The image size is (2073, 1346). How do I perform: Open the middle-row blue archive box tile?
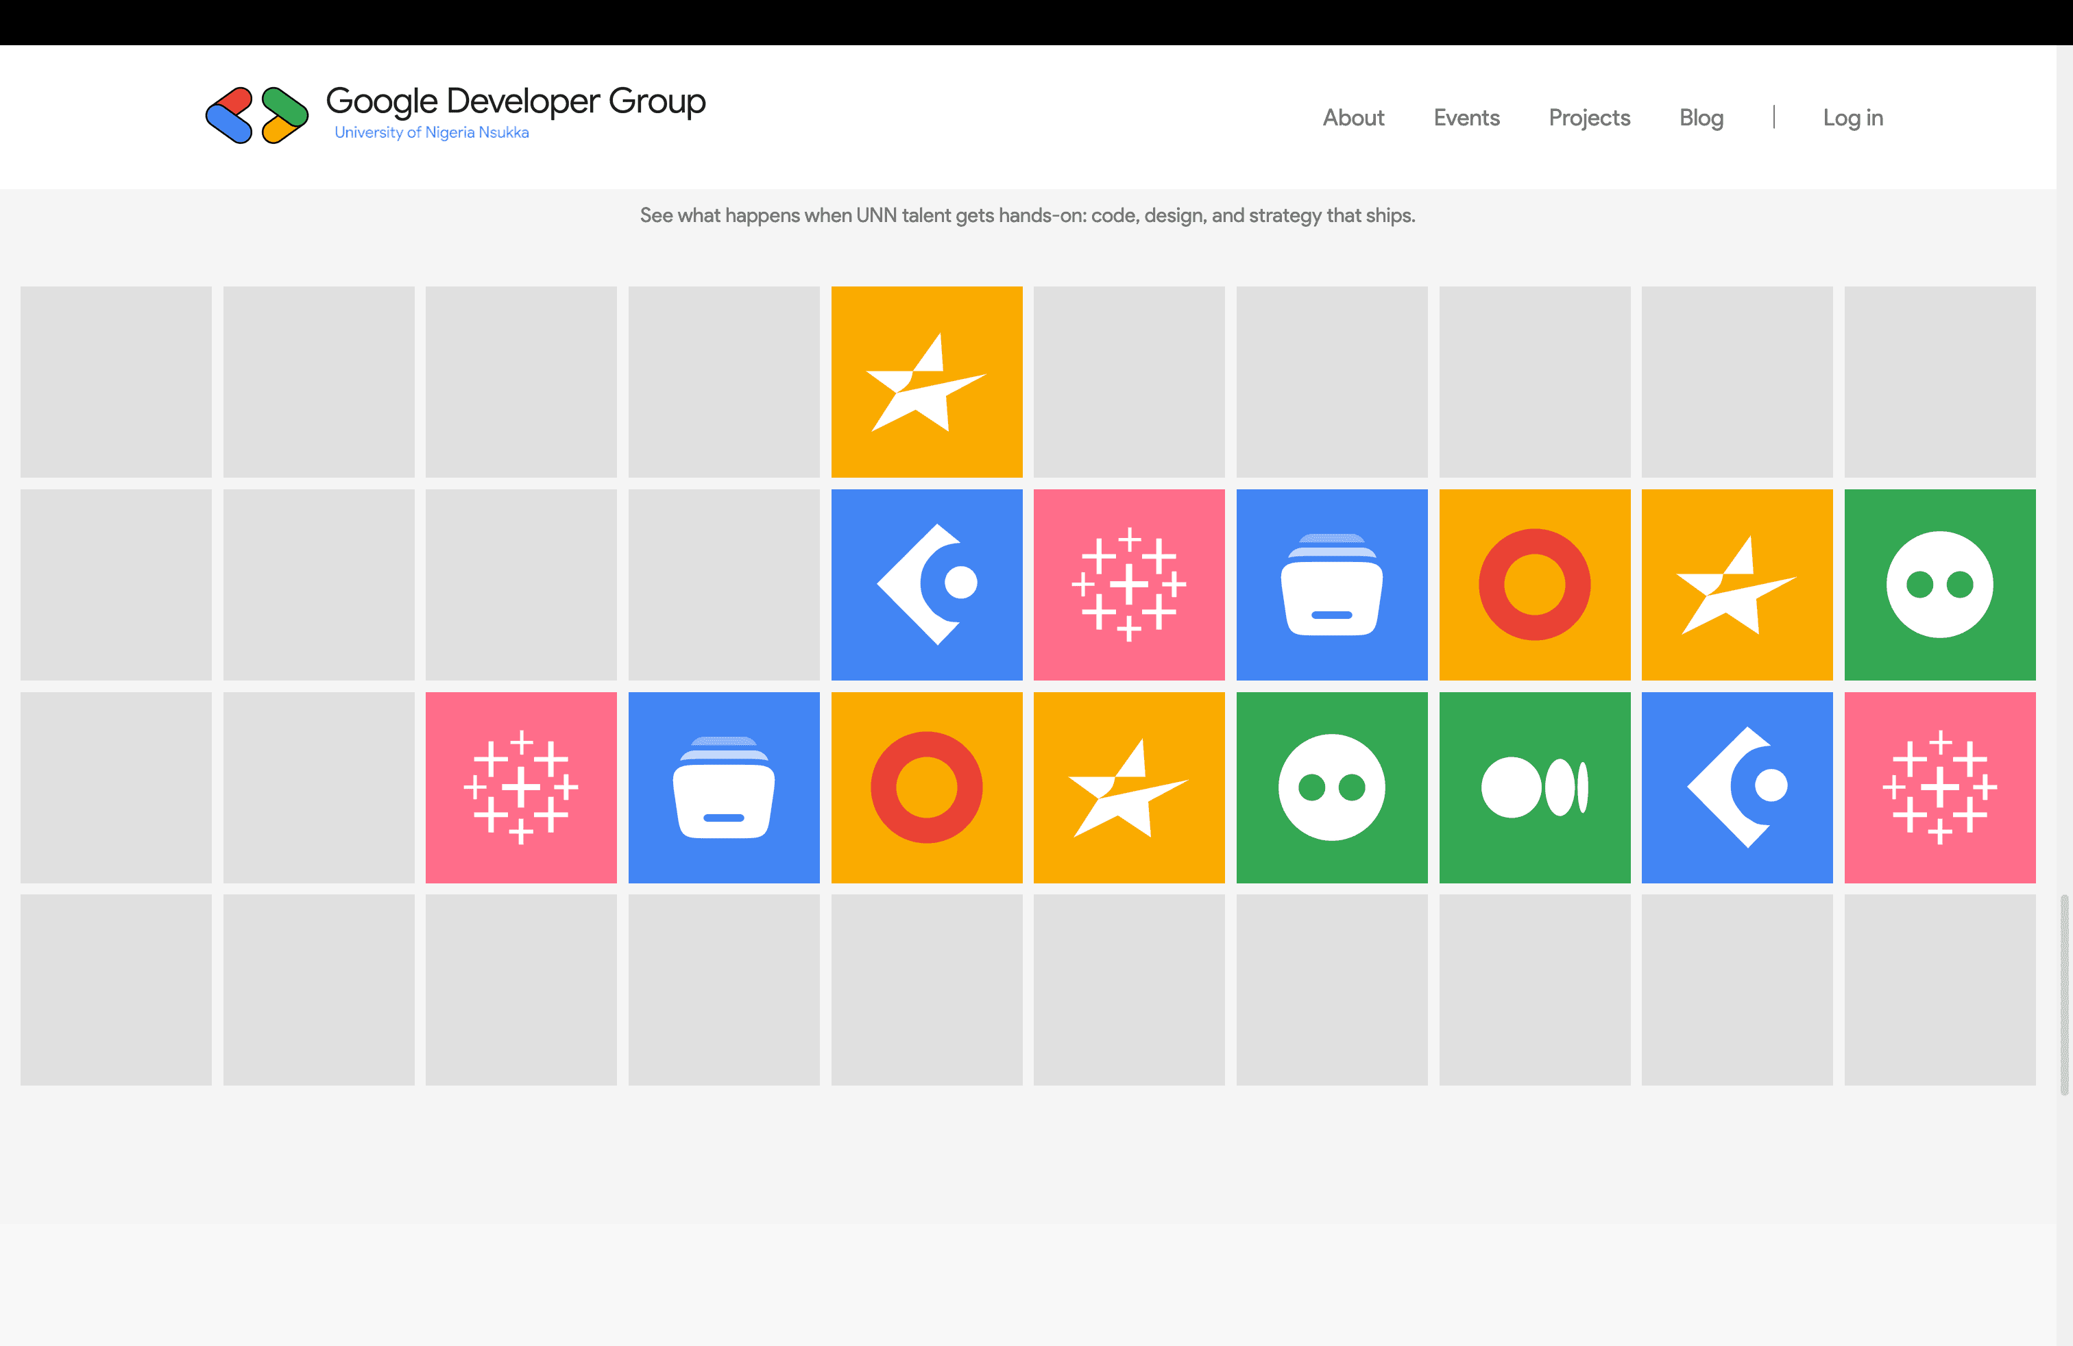(1332, 585)
